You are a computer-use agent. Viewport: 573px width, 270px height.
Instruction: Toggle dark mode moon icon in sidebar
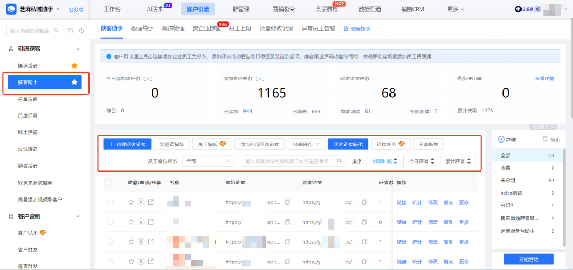[x=82, y=30]
